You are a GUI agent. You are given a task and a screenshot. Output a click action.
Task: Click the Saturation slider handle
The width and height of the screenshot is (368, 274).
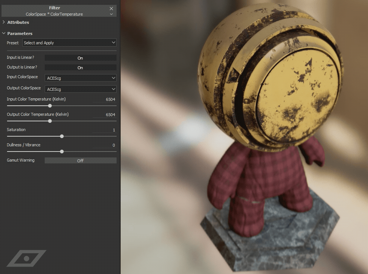(x=62, y=136)
